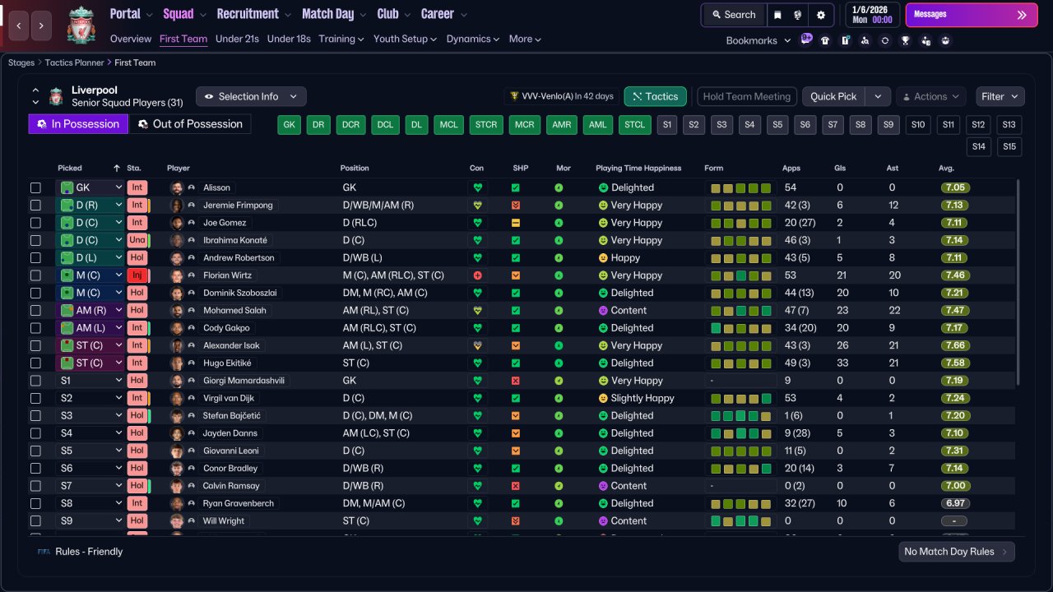Expand the Training submenu
1053x592 pixels.
click(x=341, y=39)
